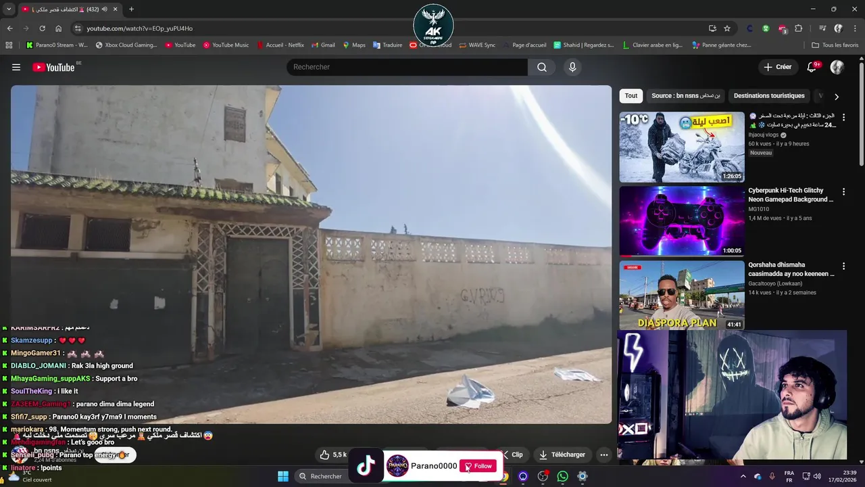Open the browser home page icon
The height and width of the screenshot is (487, 865).
(x=58, y=28)
